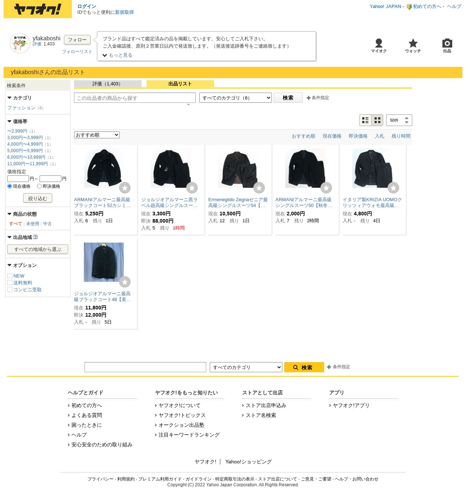Focus the seller item search field
Viewport: 466px width, 495px height.
(x=135, y=98)
